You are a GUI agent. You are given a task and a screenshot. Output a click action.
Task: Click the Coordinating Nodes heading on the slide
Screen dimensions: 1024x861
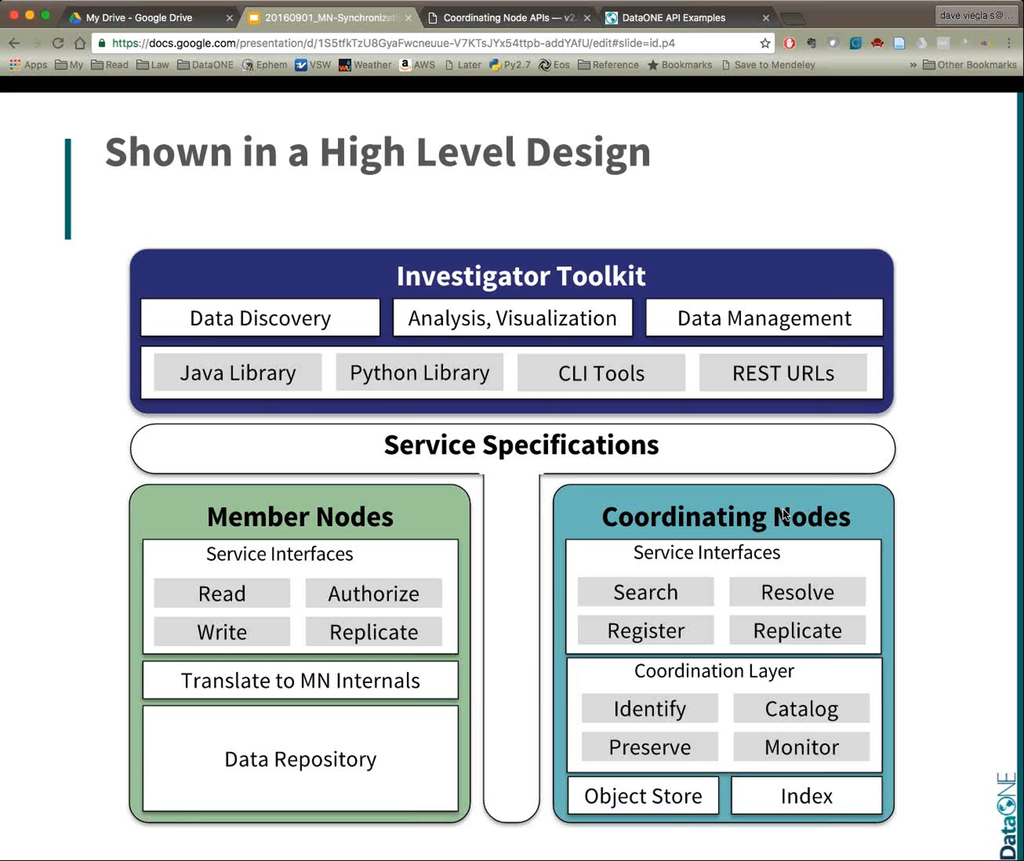725,516
